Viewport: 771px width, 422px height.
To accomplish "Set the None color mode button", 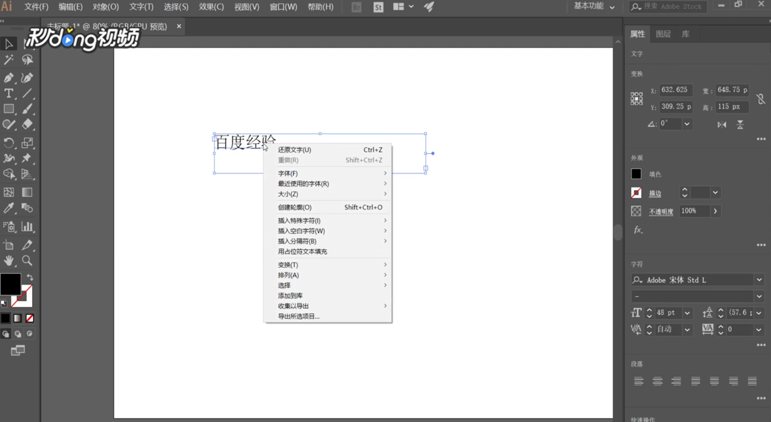I will 30,318.
